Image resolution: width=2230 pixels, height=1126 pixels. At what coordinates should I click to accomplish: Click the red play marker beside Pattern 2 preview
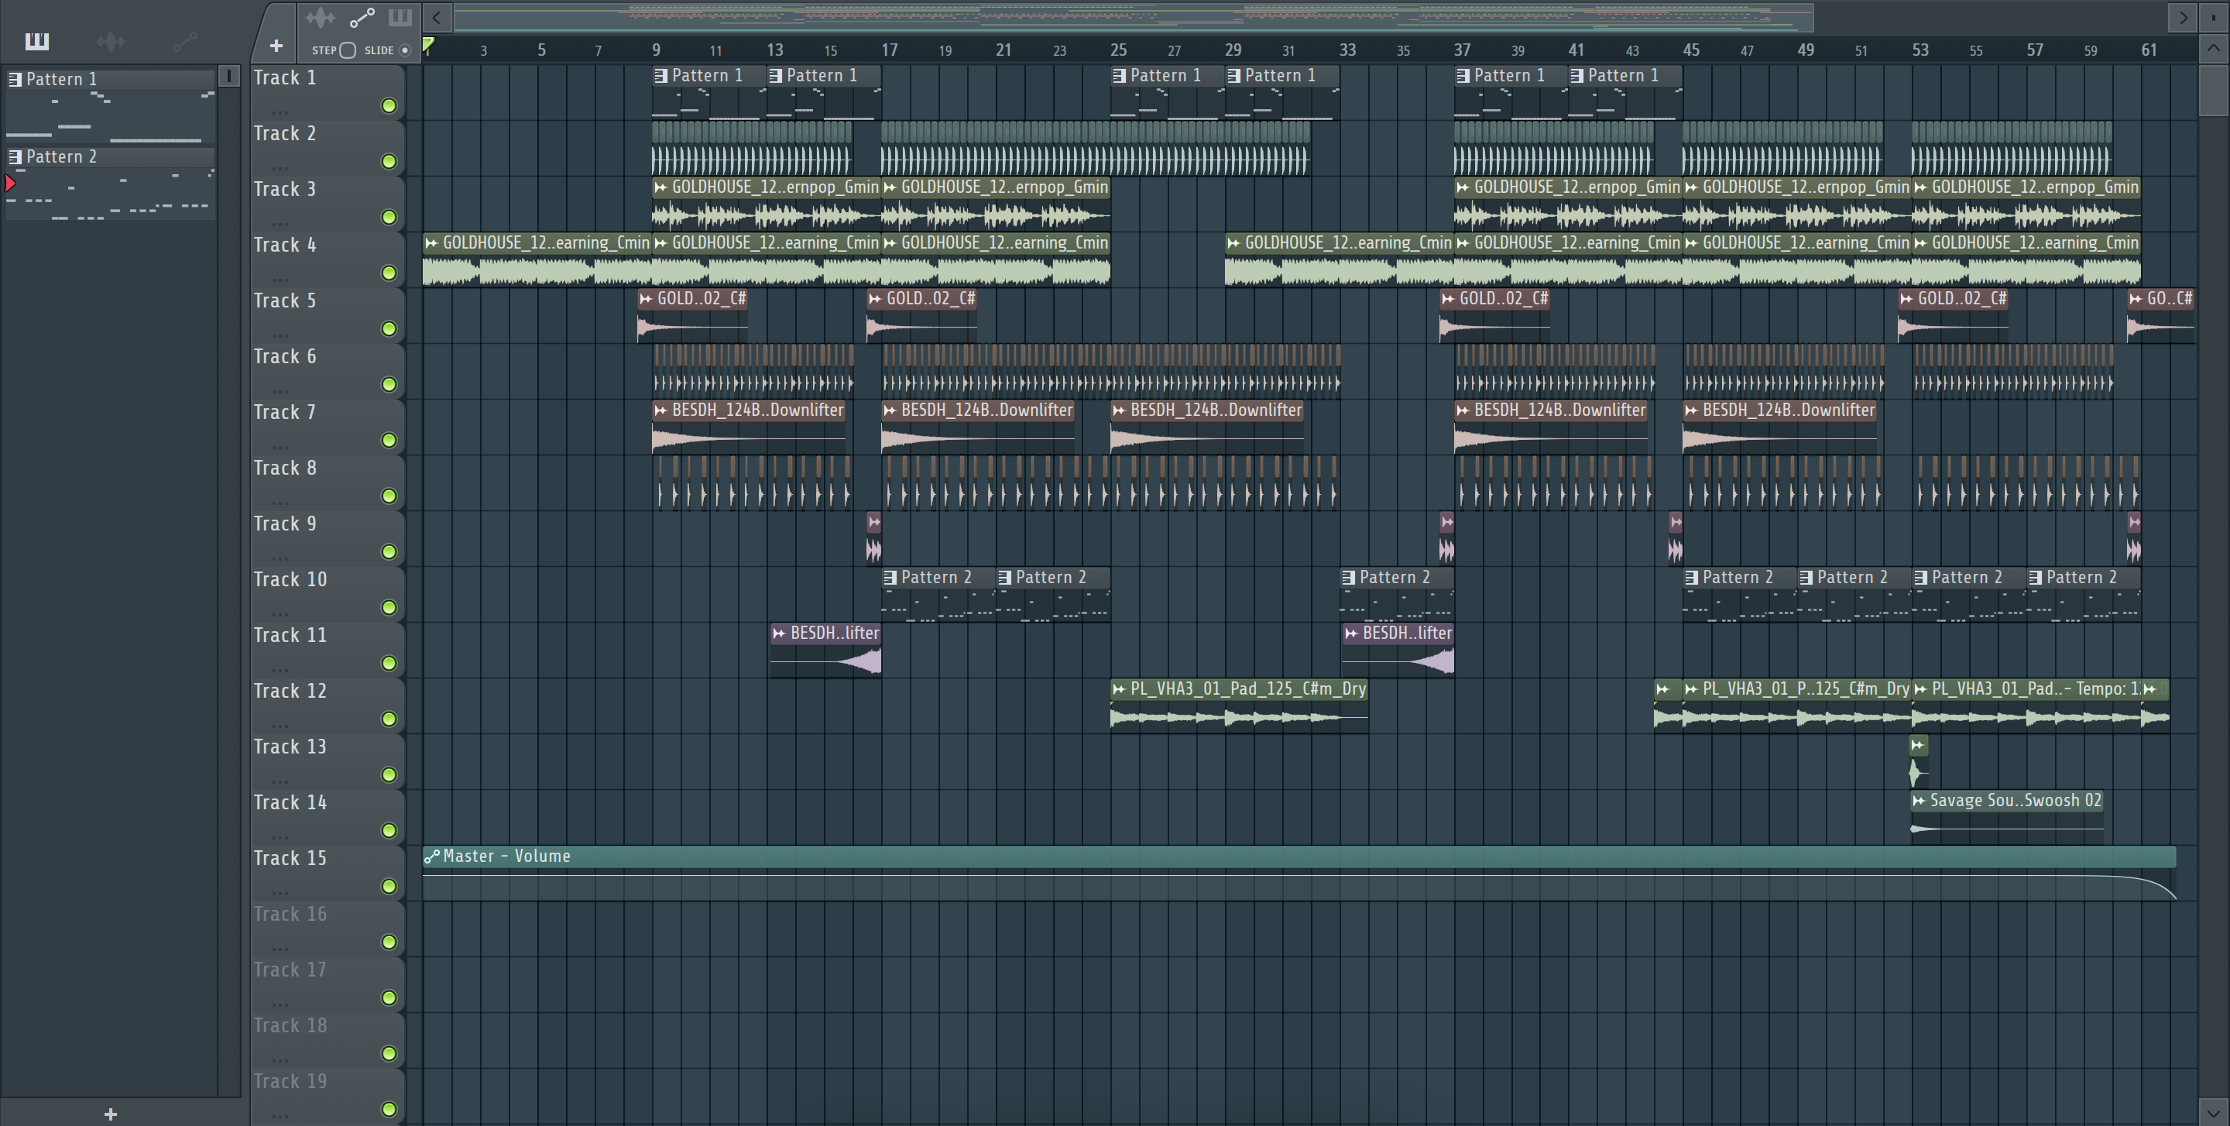tap(10, 183)
